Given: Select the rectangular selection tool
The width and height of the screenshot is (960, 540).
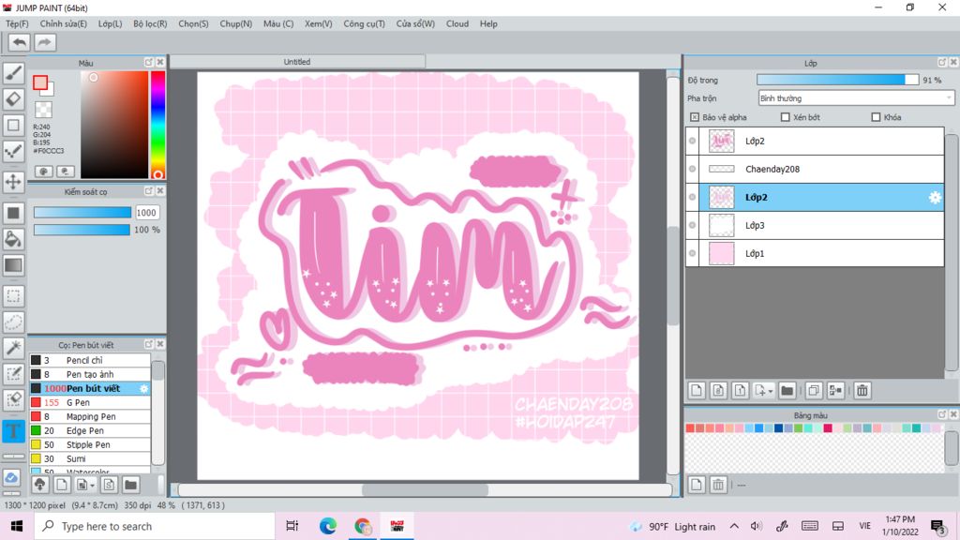Looking at the screenshot, I should coord(13,295).
